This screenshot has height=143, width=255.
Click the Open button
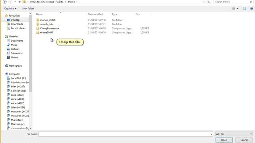[224, 140]
